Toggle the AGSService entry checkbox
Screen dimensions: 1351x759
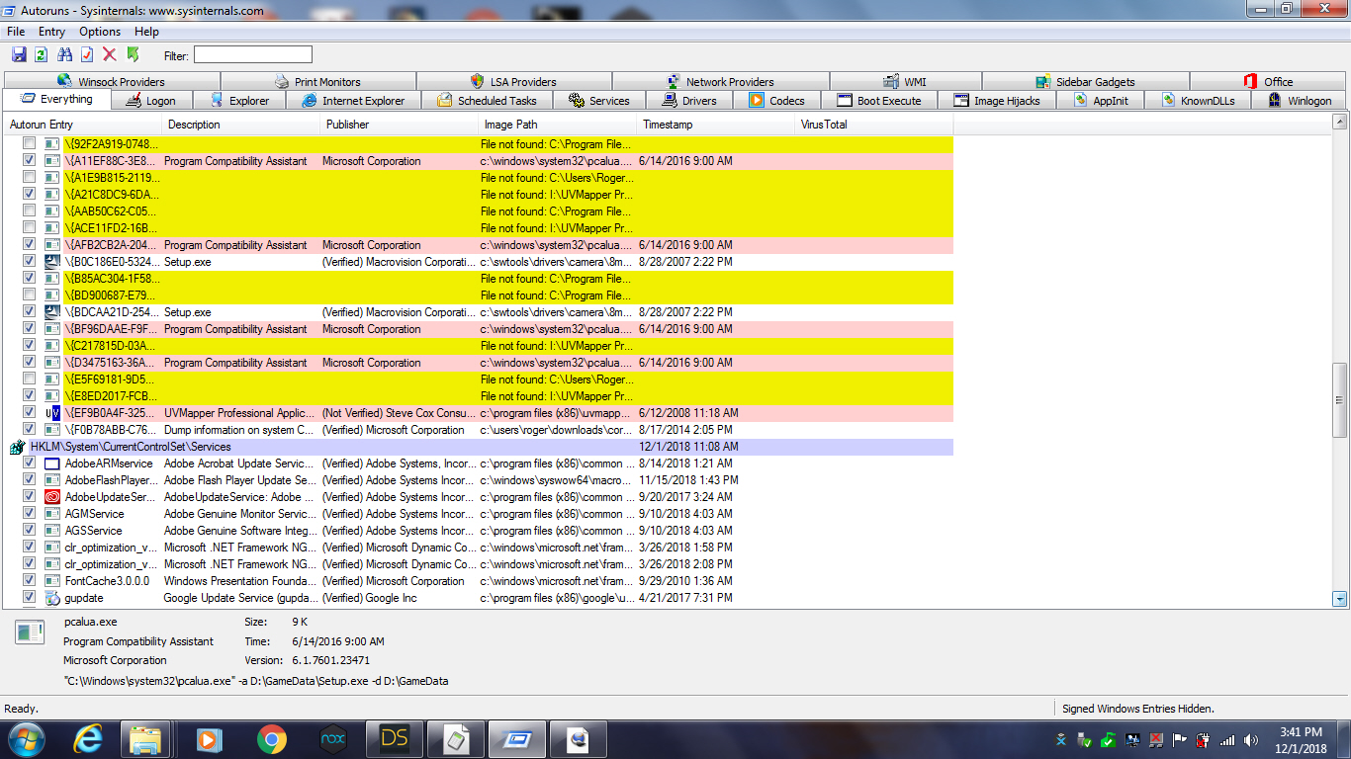coord(30,531)
